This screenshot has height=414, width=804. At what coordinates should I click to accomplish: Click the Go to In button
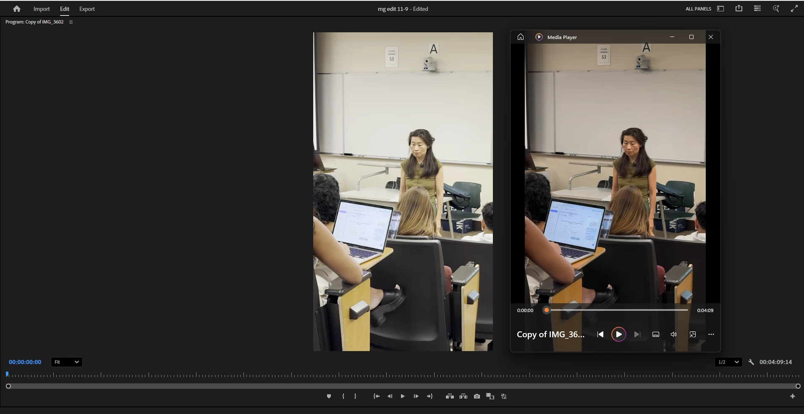tap(377, 396)
